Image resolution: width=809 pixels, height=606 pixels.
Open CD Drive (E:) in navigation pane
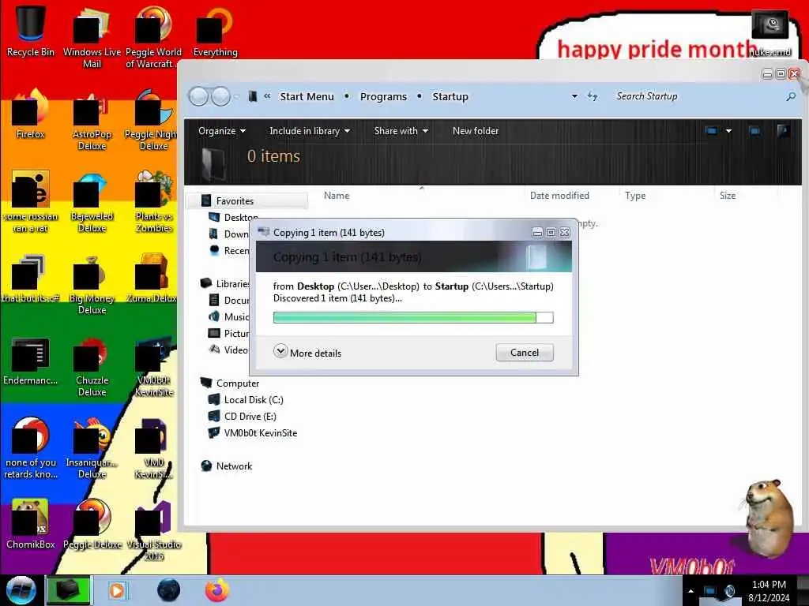243,416
